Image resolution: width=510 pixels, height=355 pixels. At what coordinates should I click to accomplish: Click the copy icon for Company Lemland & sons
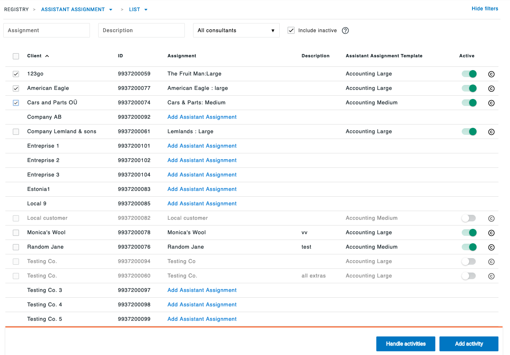tap(491, 132)
